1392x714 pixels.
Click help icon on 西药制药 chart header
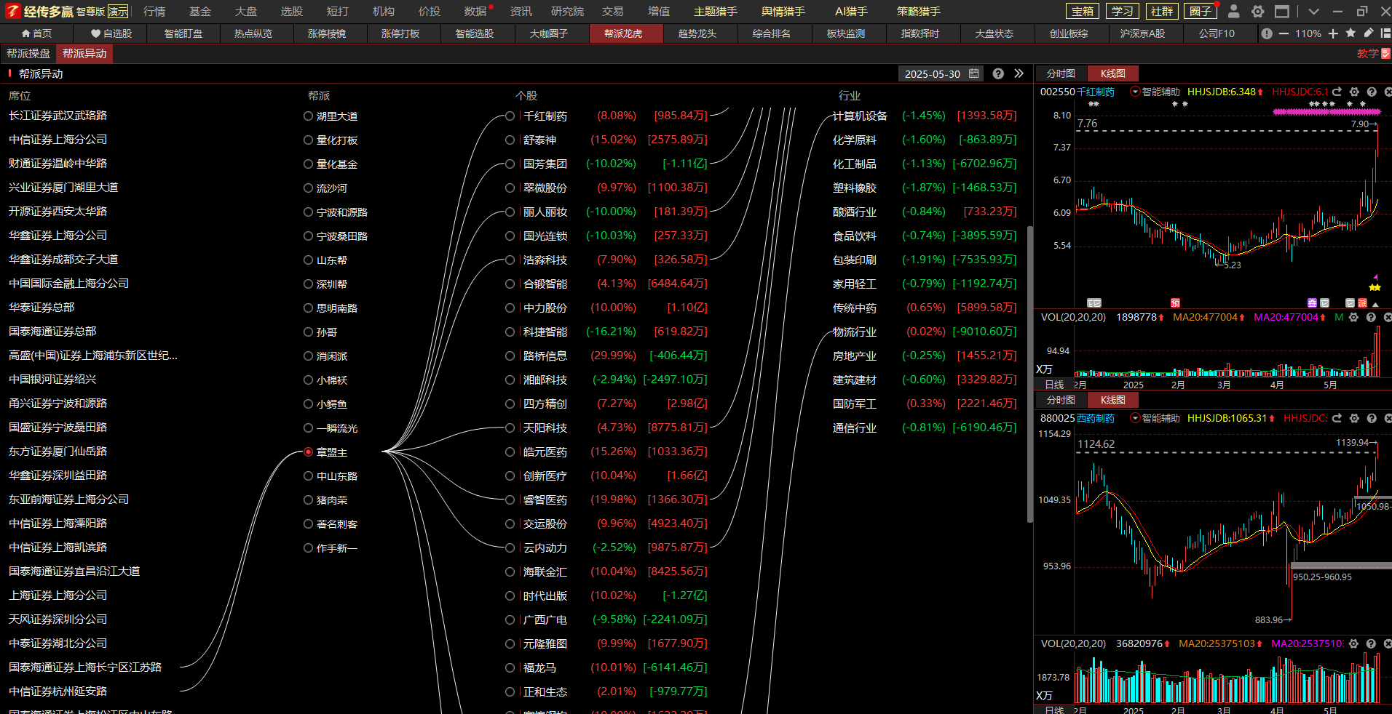coord(1372,418)
